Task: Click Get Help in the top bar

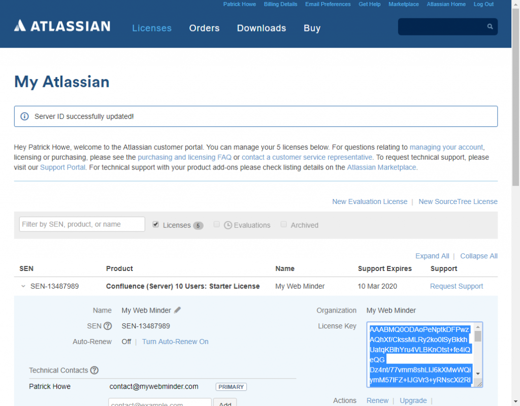Action: pyautogui.click(x=370, y=4)
